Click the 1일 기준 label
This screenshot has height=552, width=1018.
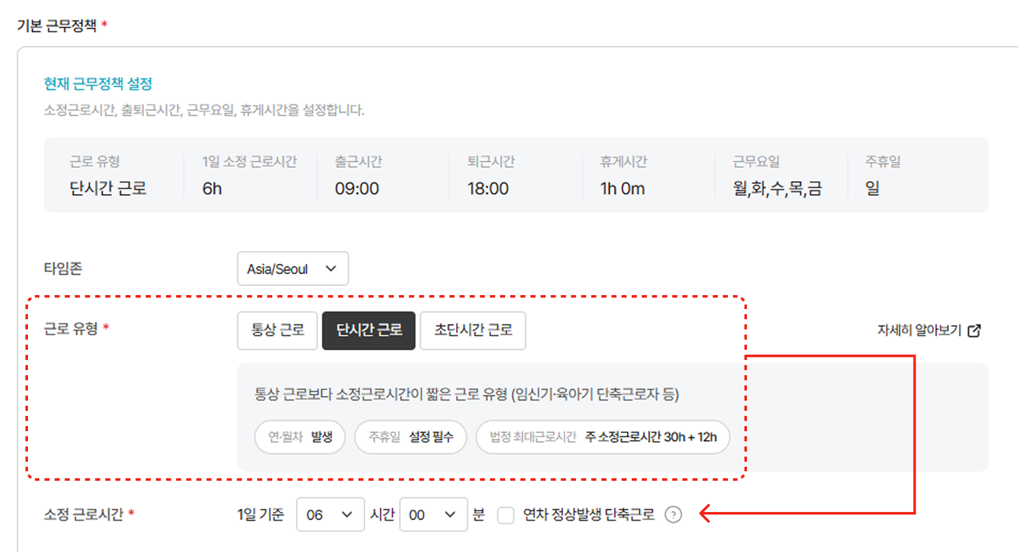pyautogui.click(x=261, y=514)
